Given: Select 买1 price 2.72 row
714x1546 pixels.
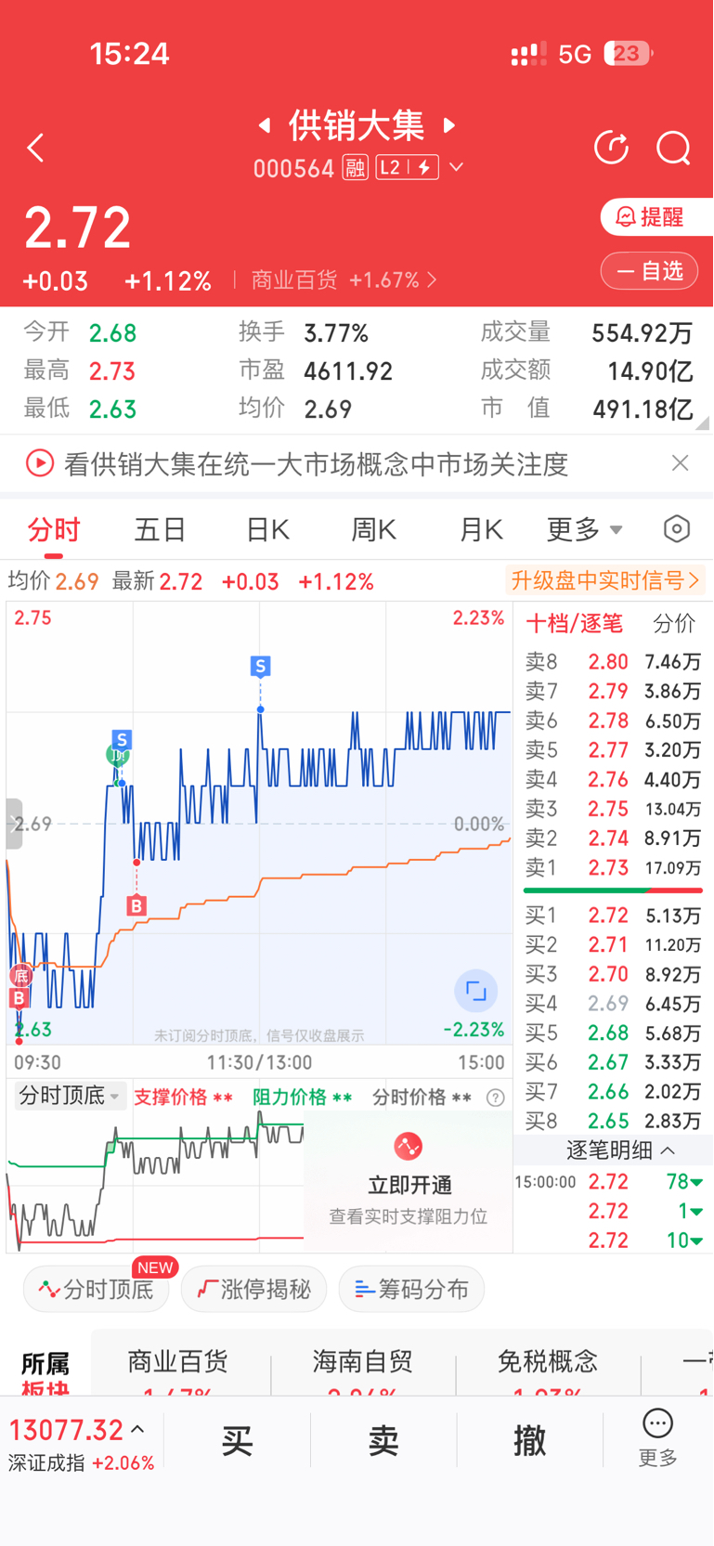Looking at the screenshot, I should tap(614, 916).
